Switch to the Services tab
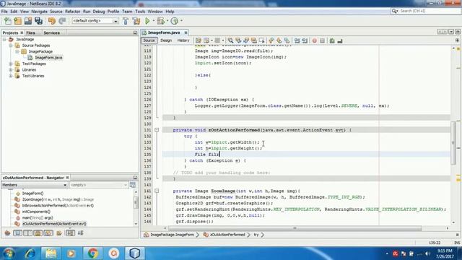 tap(52, 32)
